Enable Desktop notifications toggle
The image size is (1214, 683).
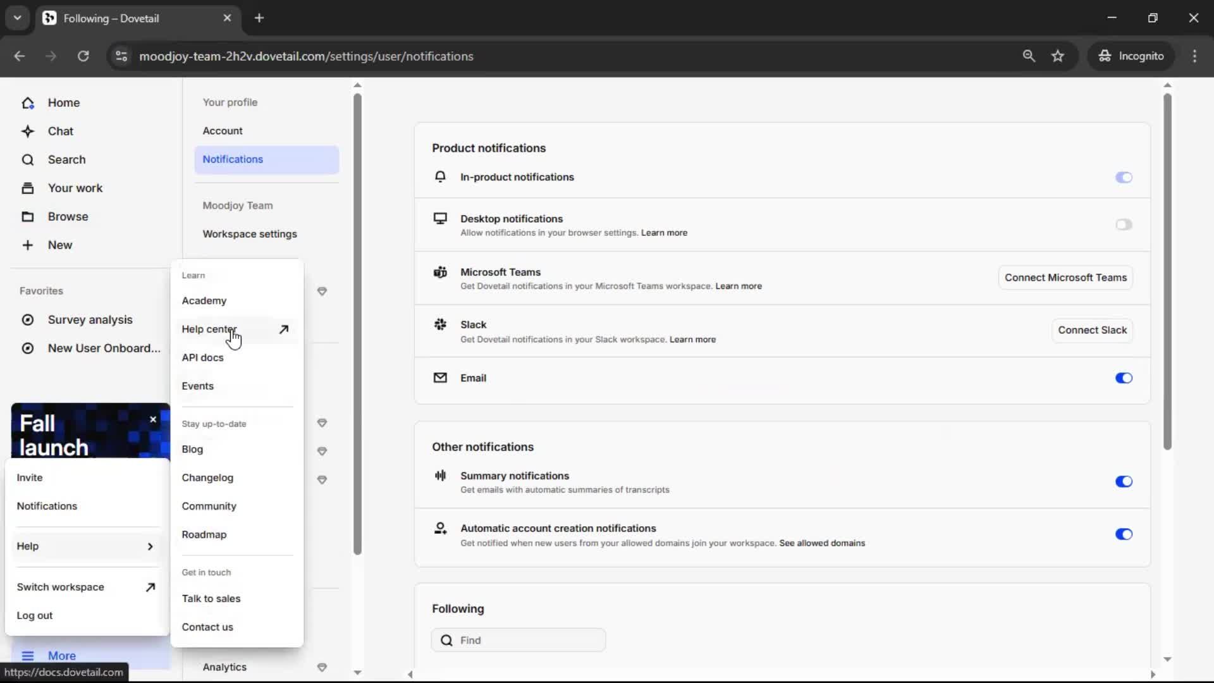point(1123,225)
